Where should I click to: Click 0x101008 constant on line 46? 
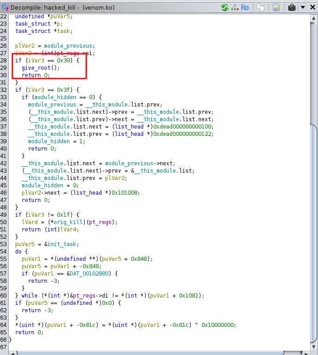click(124, 193)
